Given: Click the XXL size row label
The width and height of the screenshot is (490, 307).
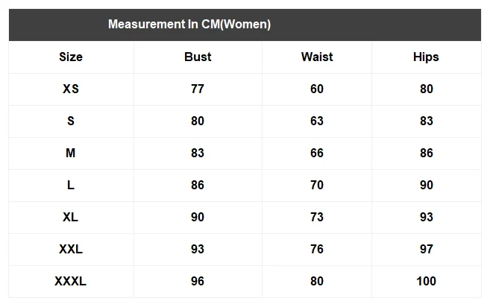Looking at the screenshot, I should coord(71,249).
